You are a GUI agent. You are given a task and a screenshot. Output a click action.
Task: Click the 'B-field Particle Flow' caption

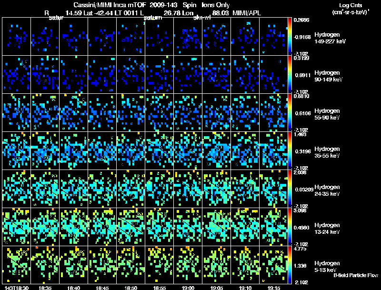pyautogui.click(x=356, y=275)
